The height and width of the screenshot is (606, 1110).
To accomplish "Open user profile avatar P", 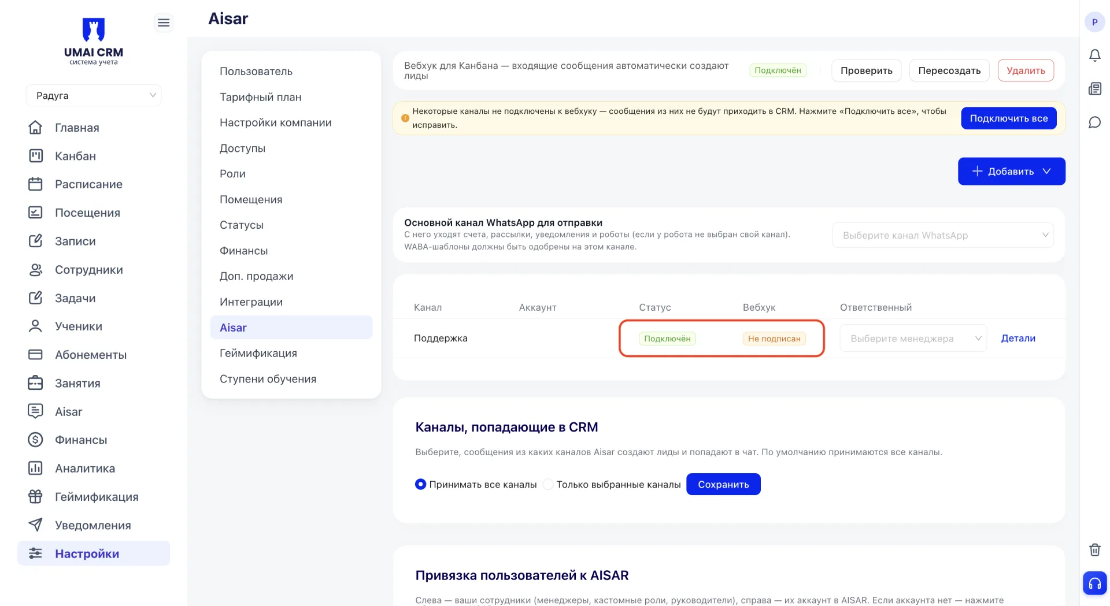I will 1094,22.
